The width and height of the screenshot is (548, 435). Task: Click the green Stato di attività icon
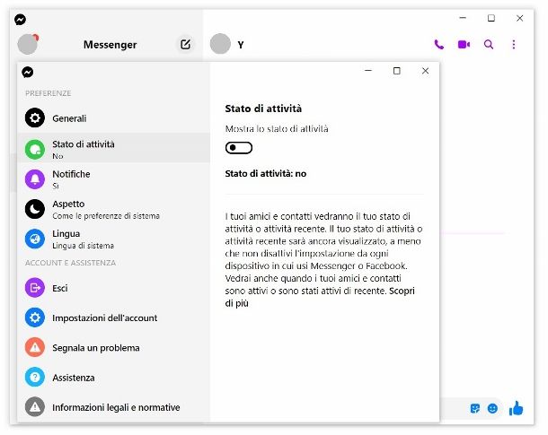coord(35,149)
